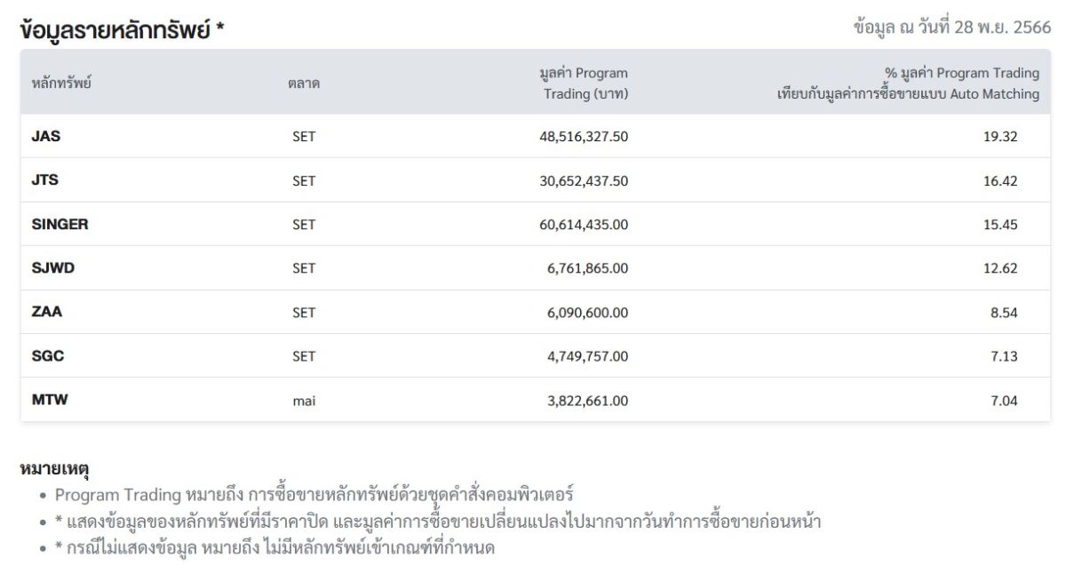Click the ตลาด column header
The image size is (1066, 573).
304,84
